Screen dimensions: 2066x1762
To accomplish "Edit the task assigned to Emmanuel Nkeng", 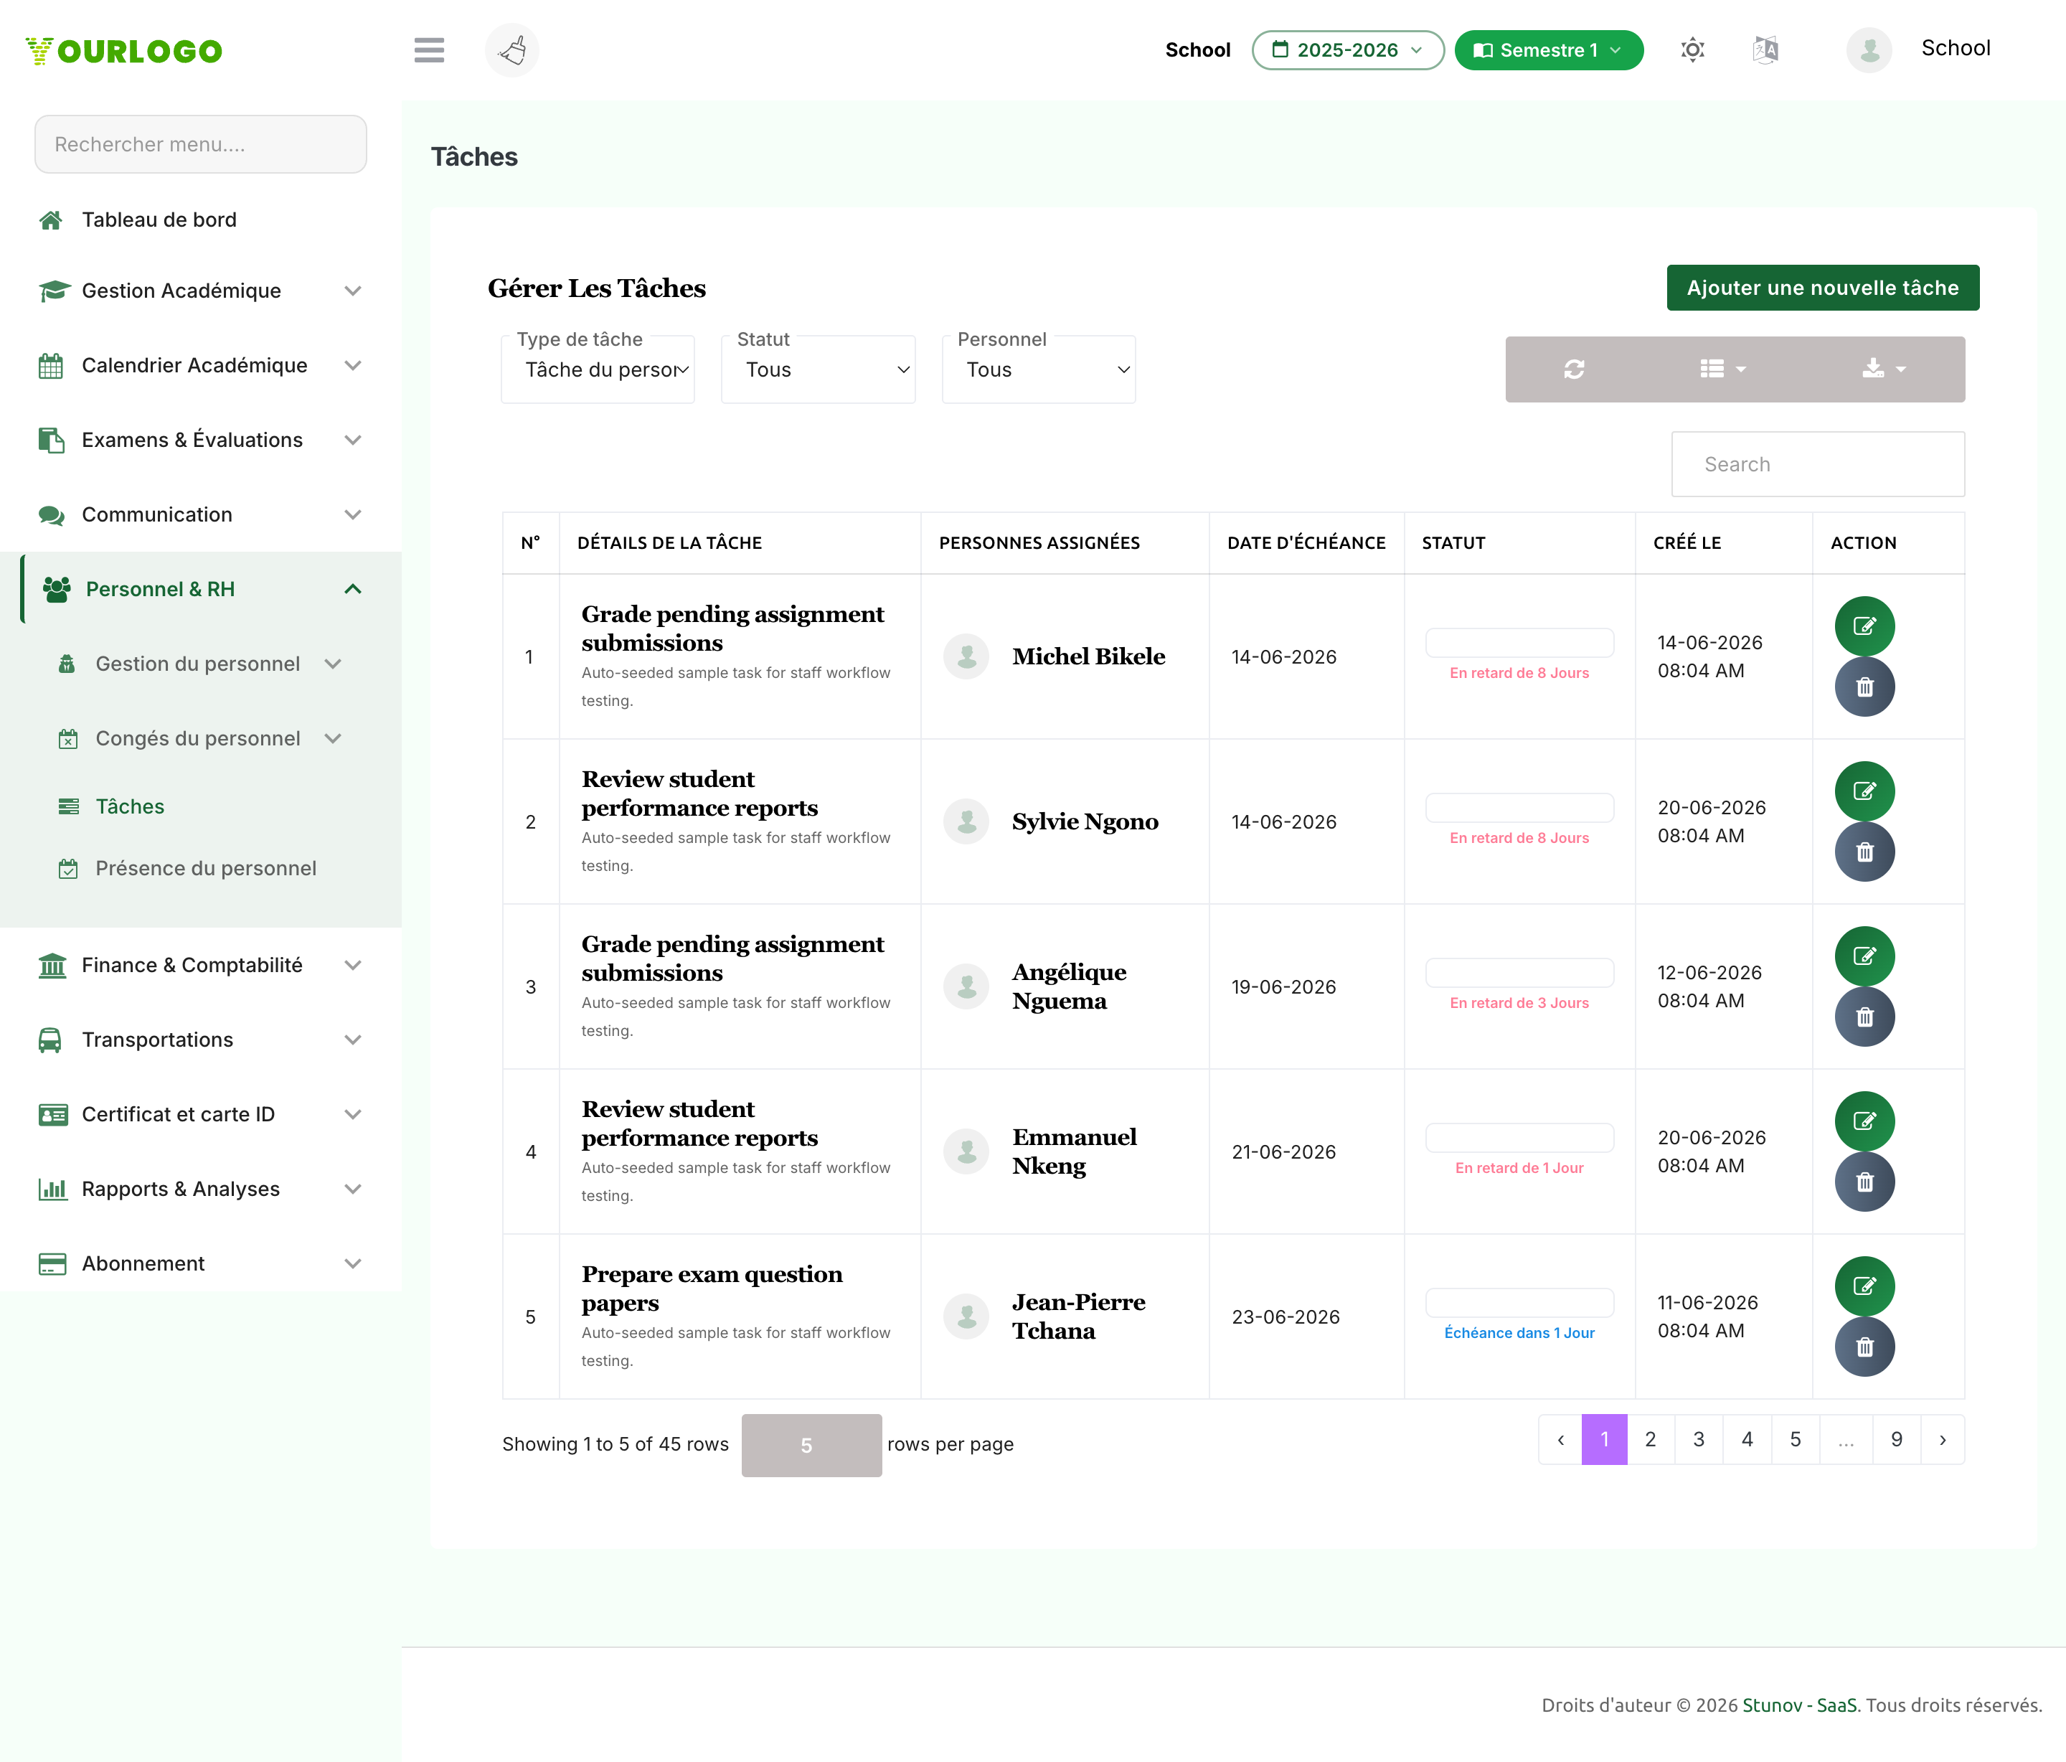I will (1864, 1122).
